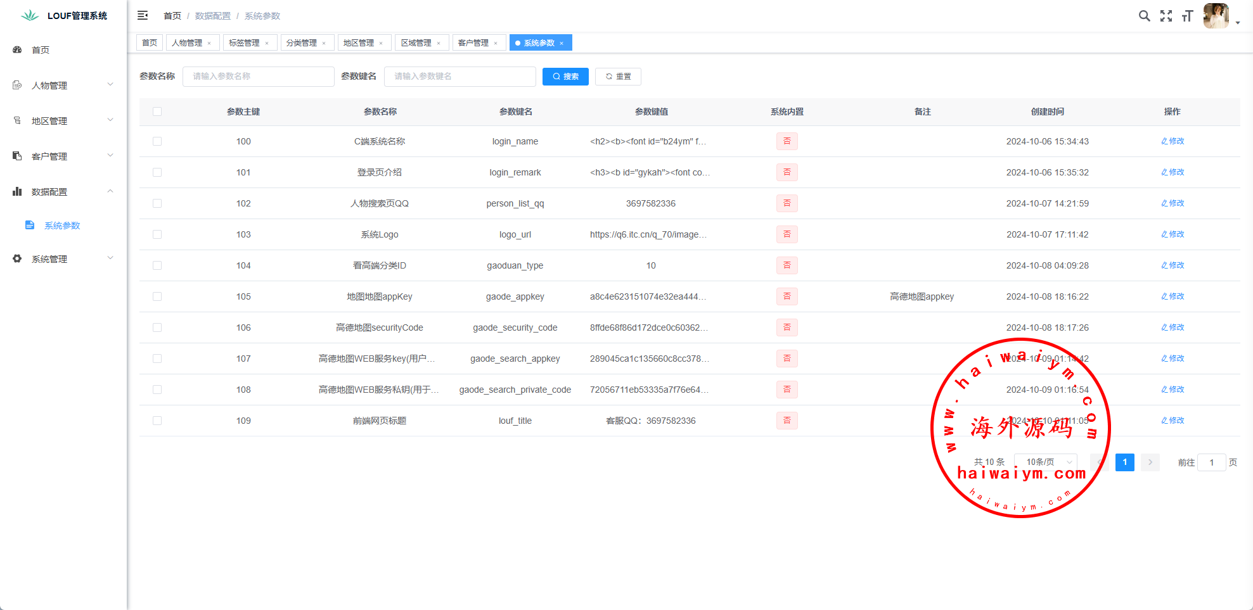Switch to the 分类管理 tab
1253x610 pixels.
coord(301,43)
